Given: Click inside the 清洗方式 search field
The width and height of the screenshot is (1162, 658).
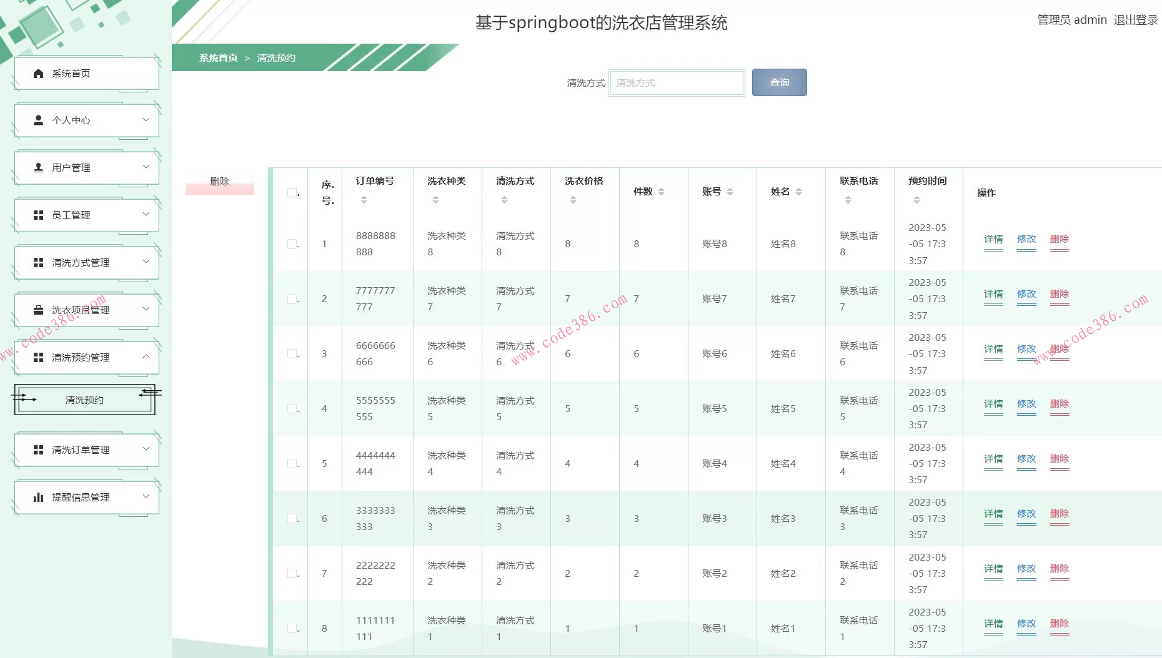Looking at the screenshot, I should pyautogui.click(x=677, y=82).
